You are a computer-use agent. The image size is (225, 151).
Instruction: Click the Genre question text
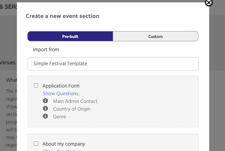(60, 117)
